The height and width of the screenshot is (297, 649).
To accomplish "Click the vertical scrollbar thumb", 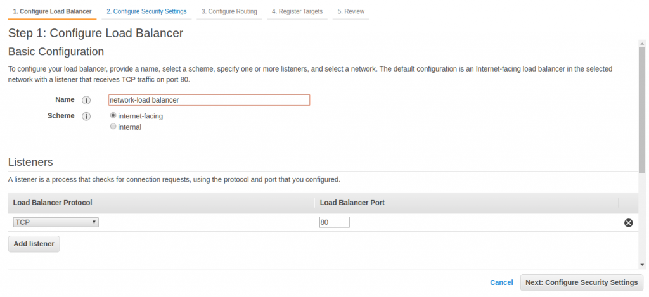I will click(x=641, y=108).
